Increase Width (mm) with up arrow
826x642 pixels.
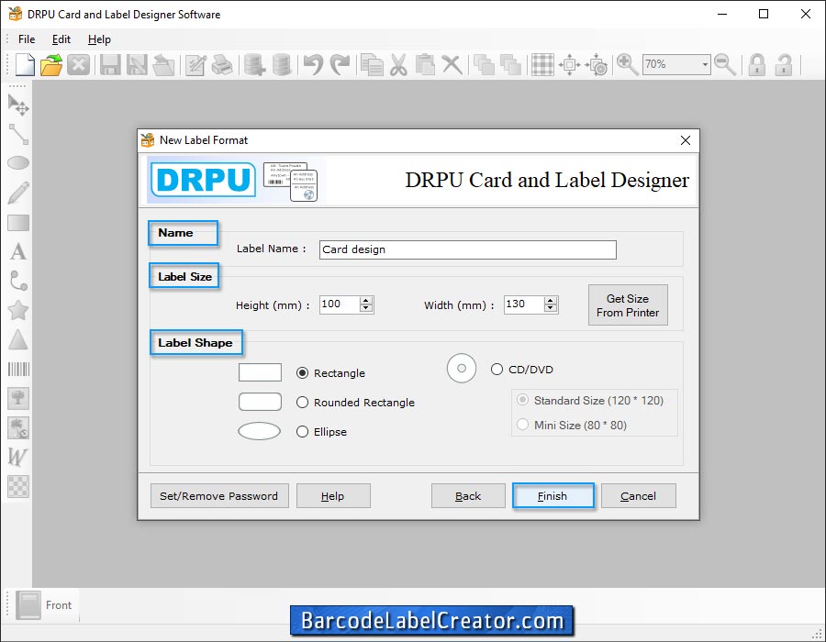[x=551, y=301]
